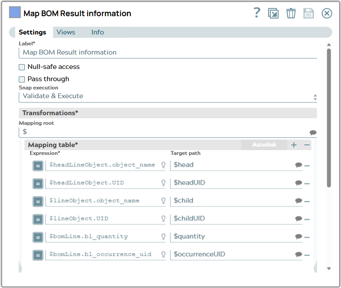Open the Snap execution dropdown
This screenshot has width=341, height=288.
click(x=168, y=96)
